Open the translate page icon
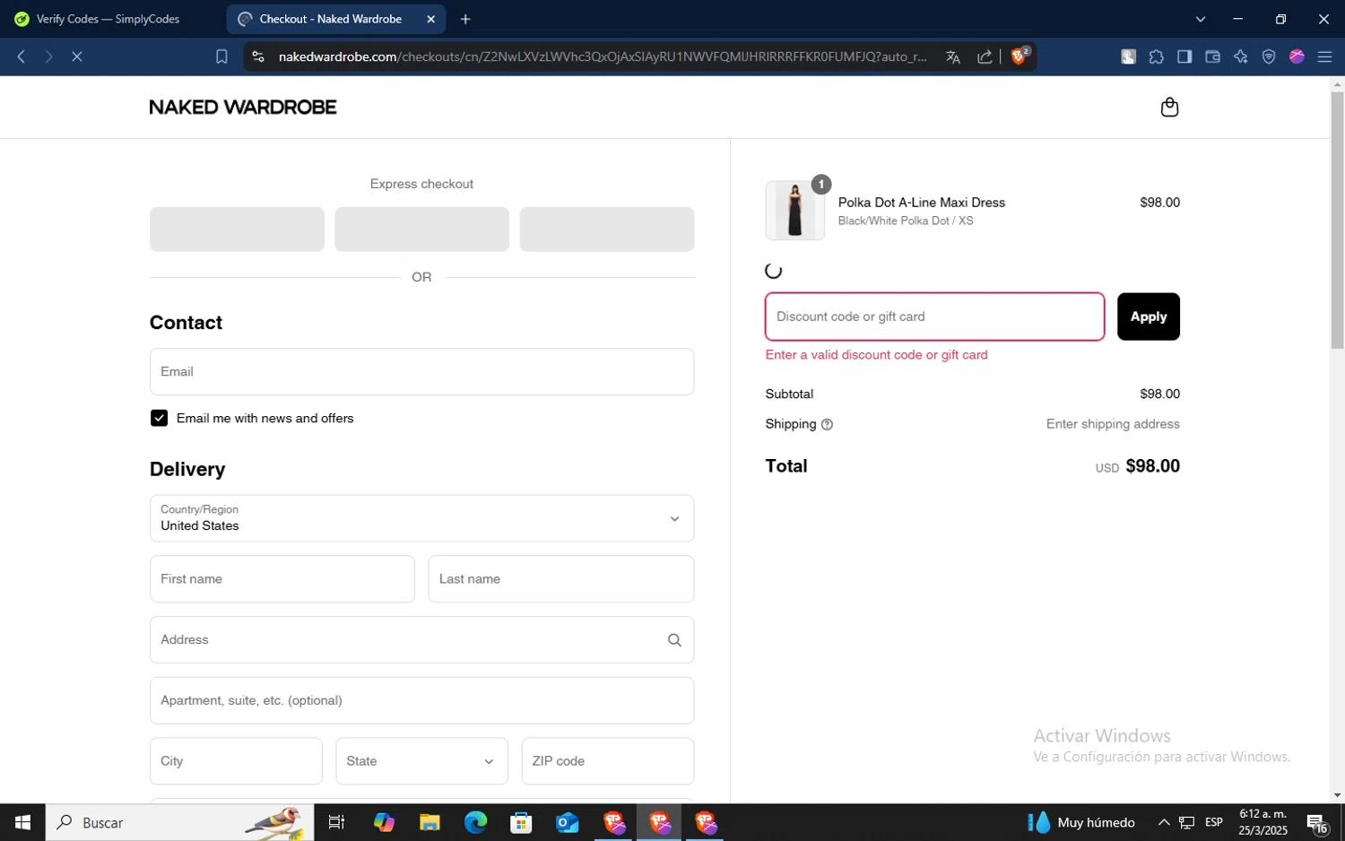 953,56
